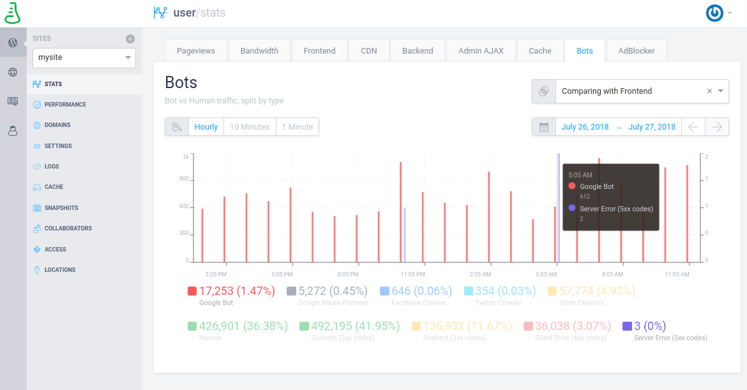747x390 pixels.
Task: Switch the chart to 10 Minutes granularity
Action: click(x=250, y=126)
